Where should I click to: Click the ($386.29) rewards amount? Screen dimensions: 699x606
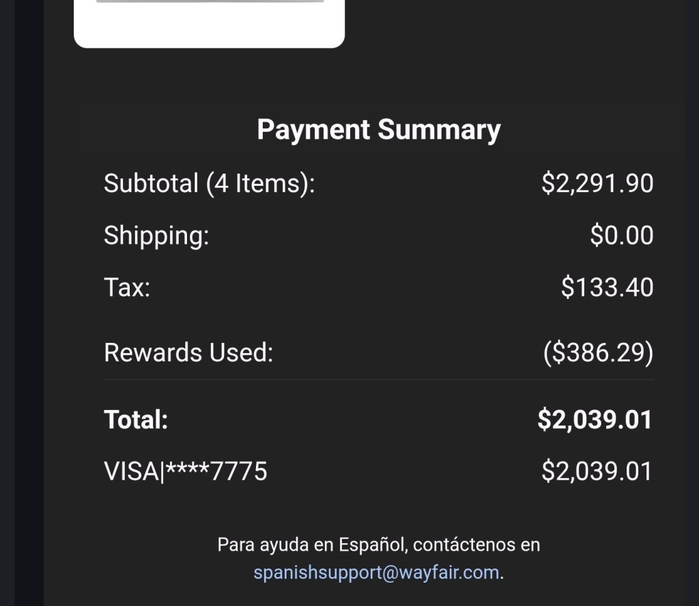(598, 353)
